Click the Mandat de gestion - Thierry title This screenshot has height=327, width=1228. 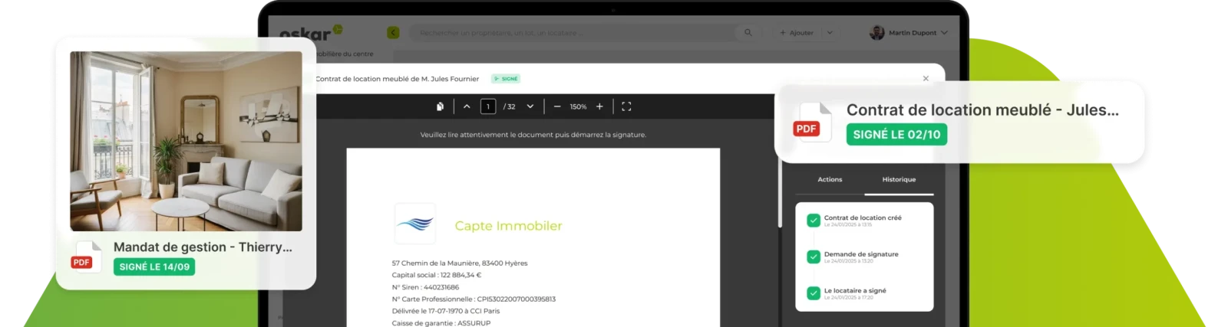pos(203,247)
